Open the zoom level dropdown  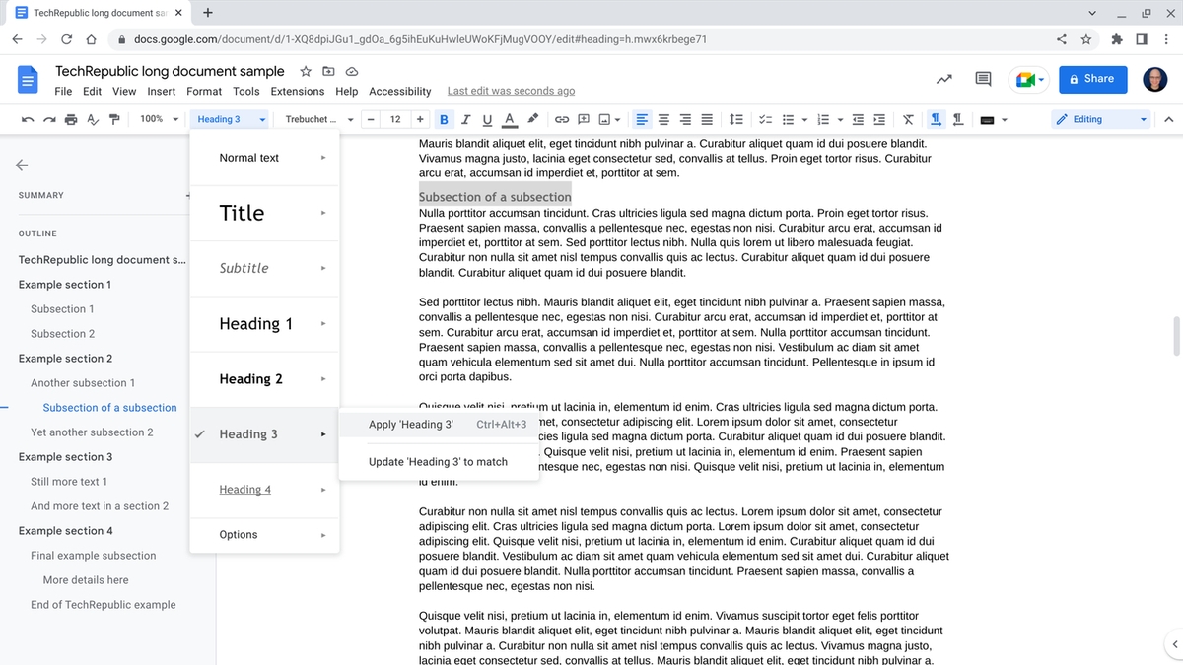coord(156,118)
